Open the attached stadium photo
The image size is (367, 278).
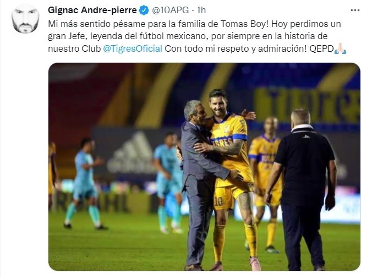tap(204, 167)
